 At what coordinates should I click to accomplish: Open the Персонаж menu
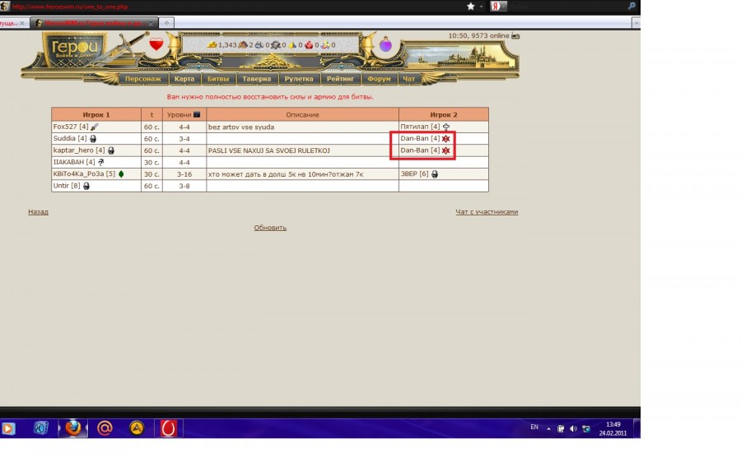[143, 80]
